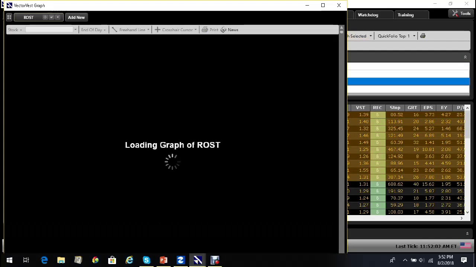Sort by the VST column header

(360, 108)
